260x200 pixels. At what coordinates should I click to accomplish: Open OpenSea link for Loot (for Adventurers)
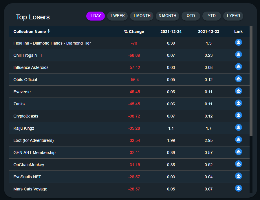click(x=239, y=140)
